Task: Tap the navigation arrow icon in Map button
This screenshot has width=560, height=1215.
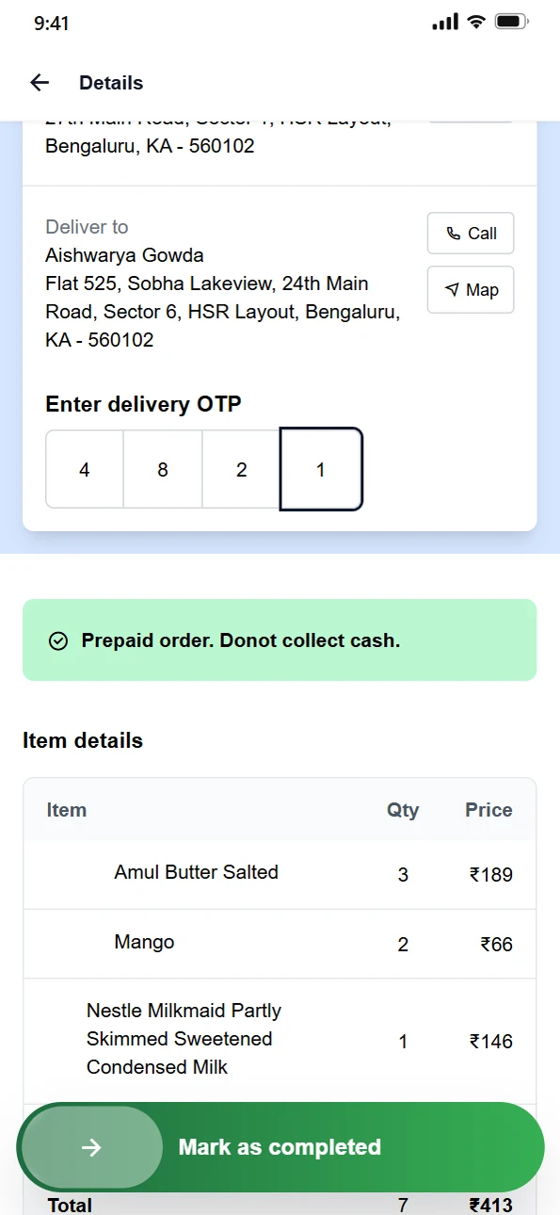Action: click(x=452, y=290)
